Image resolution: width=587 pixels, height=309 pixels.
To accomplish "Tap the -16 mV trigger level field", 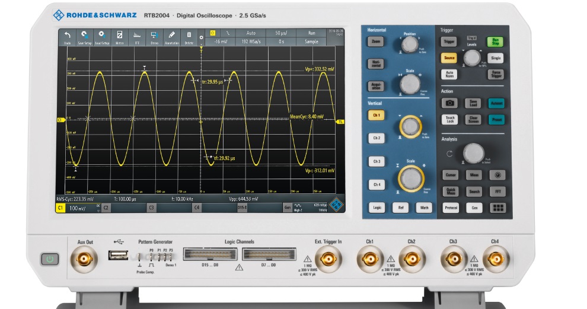I will (x=221, y=42).
